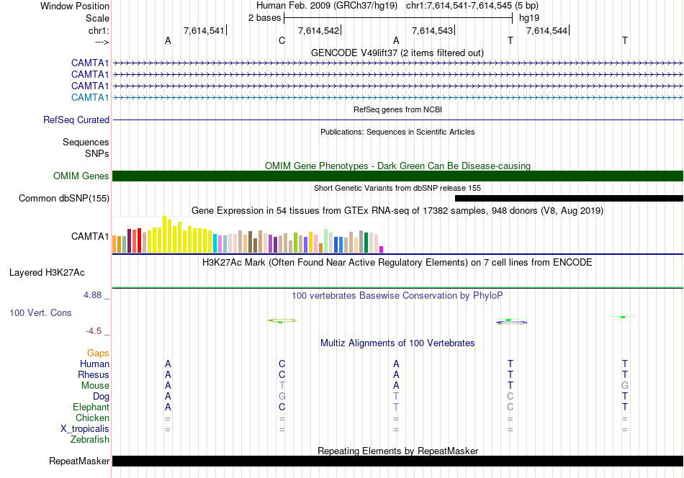Click the ---> strand direction arrow label
The image size is (684, 478).
click(102, 42)
